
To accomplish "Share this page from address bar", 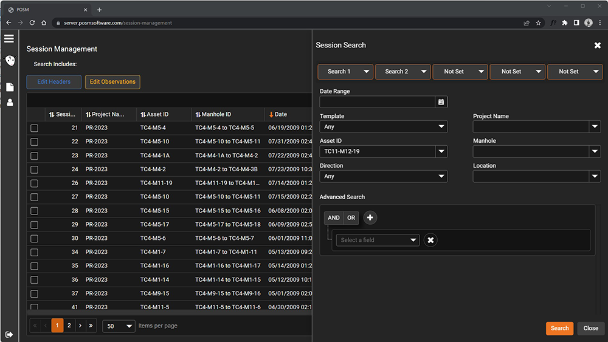I will [527, 23].
